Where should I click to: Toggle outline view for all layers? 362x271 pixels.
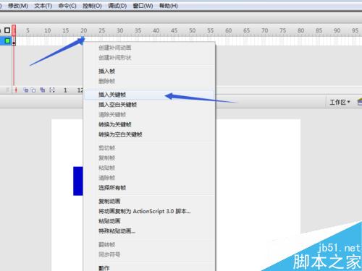tap(7, 30)
